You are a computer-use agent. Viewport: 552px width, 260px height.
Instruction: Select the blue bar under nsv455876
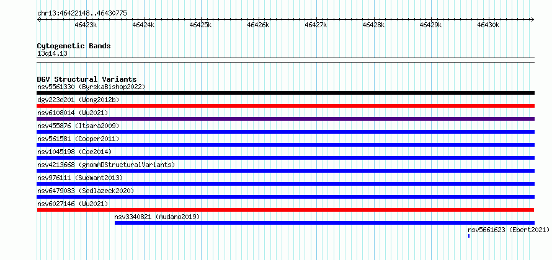[x=285, y=132]
